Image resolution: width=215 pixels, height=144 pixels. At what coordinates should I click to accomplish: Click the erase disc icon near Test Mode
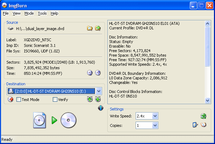click(10, 99)
